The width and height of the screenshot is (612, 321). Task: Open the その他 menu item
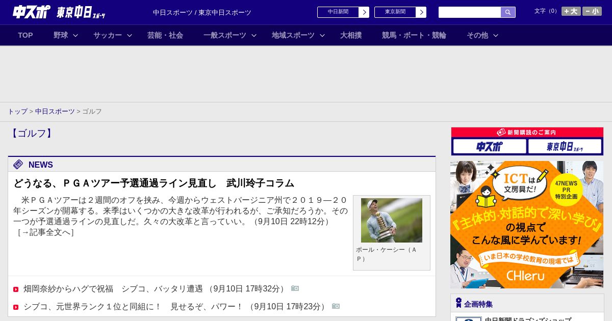pyautogui.click(x=477, y=35)
